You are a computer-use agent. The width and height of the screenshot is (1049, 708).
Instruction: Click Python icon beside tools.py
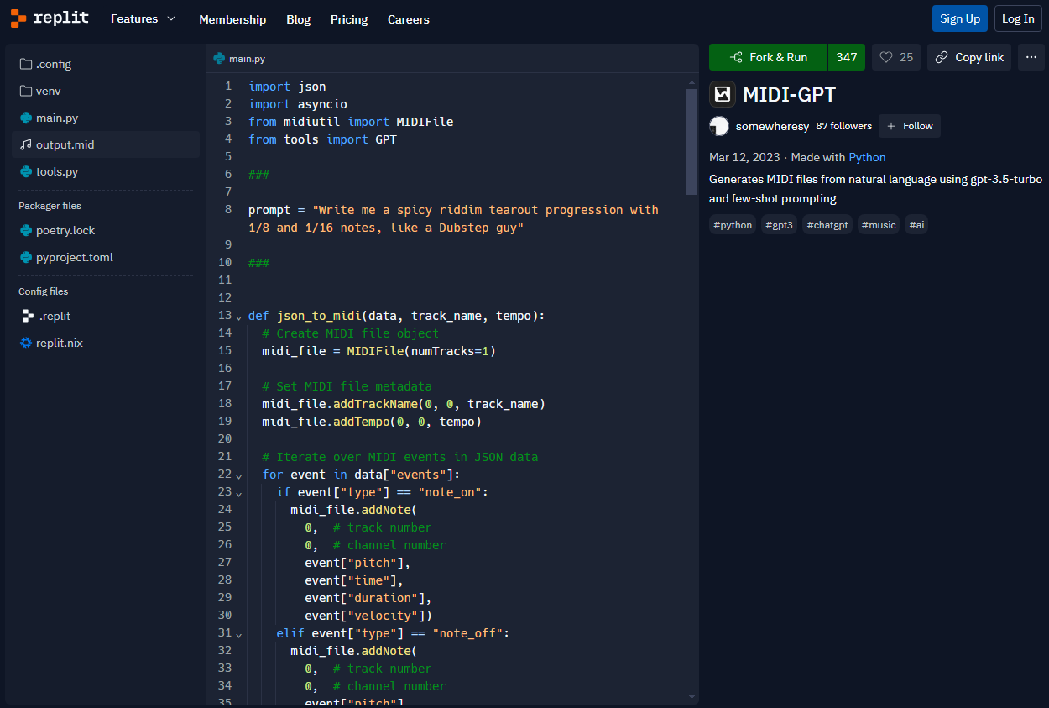point(26,171)
